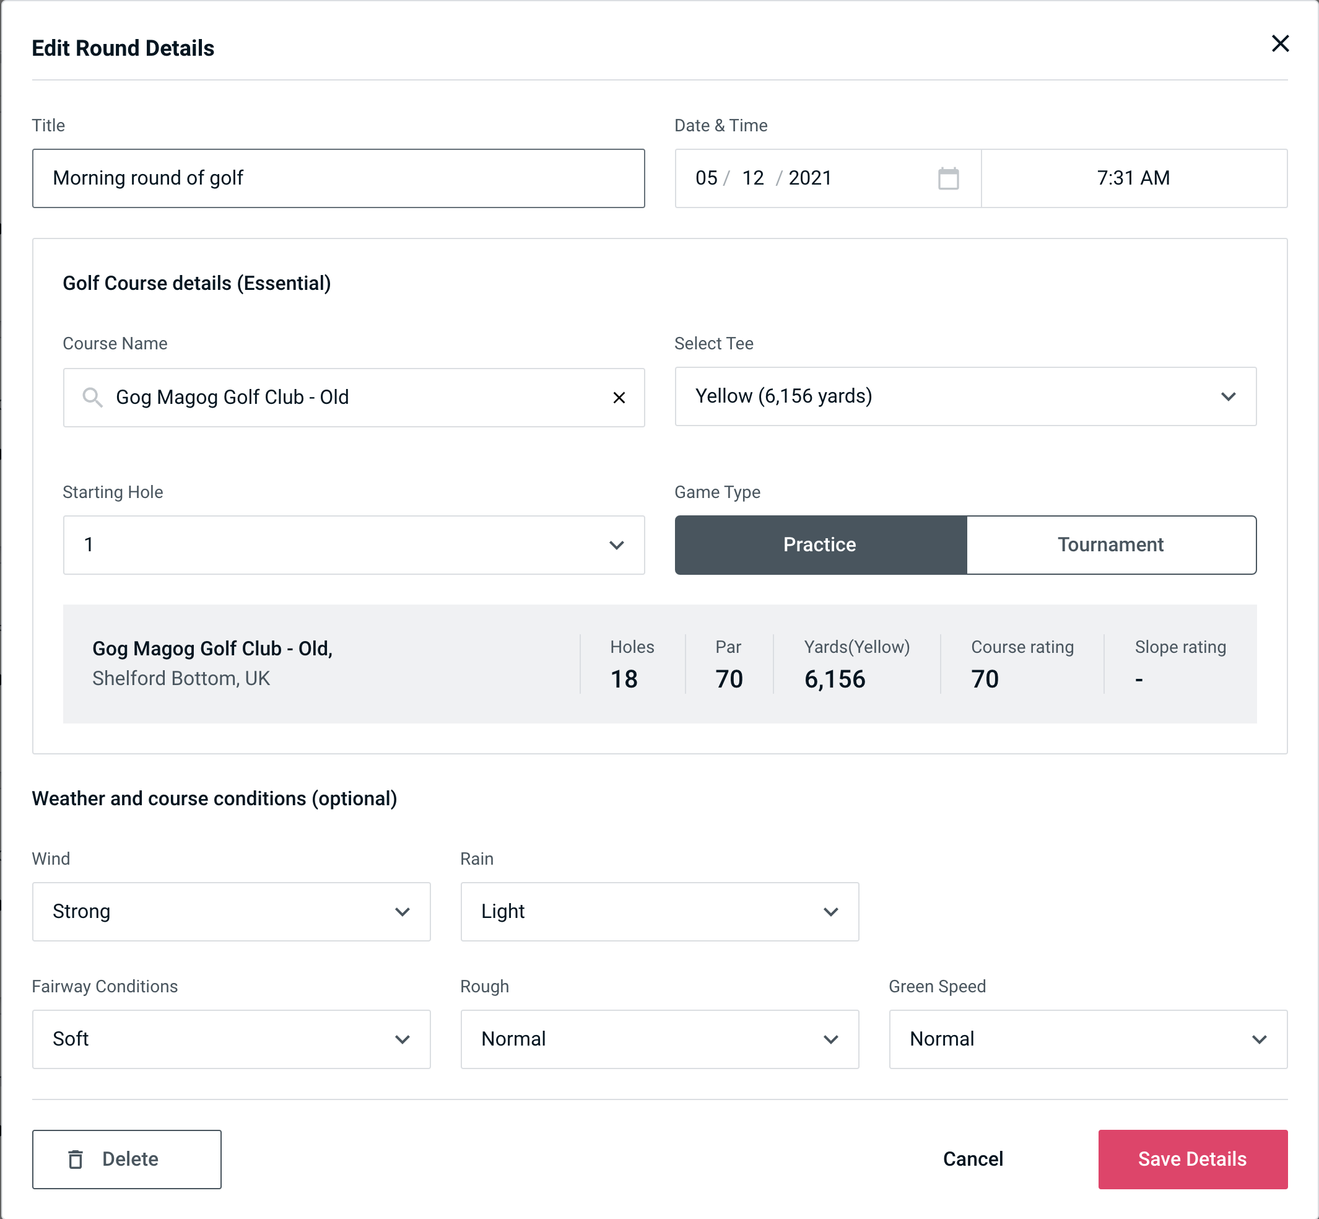The height and width of the screenshot is (1219, 1319).
Task: Select the Rough dropdown menu
Action: click(659, 1039)
